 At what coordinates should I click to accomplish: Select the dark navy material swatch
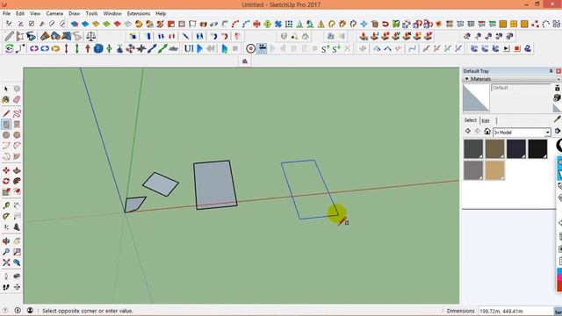tap(516, 148)
